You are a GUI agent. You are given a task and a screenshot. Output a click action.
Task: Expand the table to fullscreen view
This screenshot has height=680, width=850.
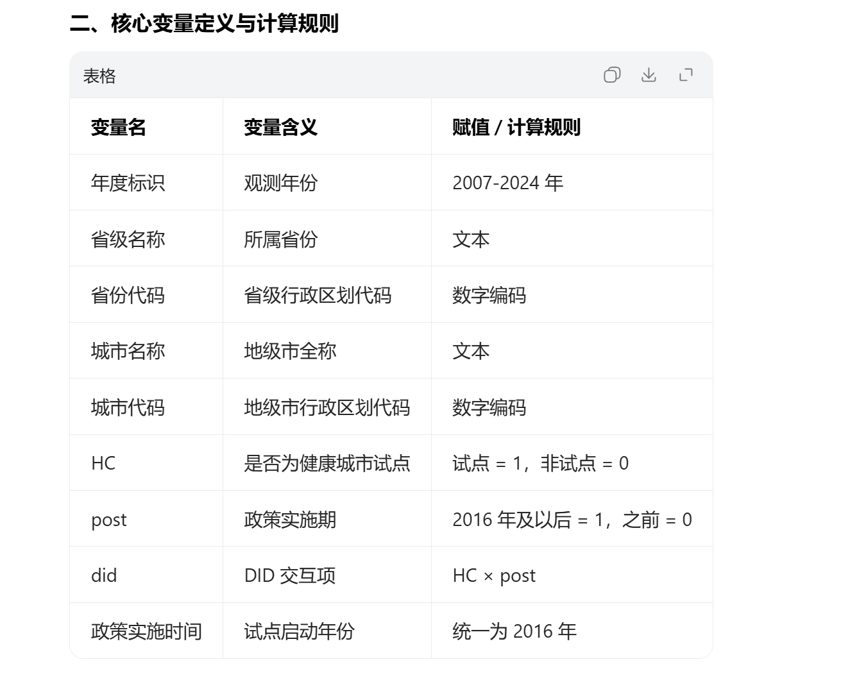pyautogui.click(x=686, y=75)
